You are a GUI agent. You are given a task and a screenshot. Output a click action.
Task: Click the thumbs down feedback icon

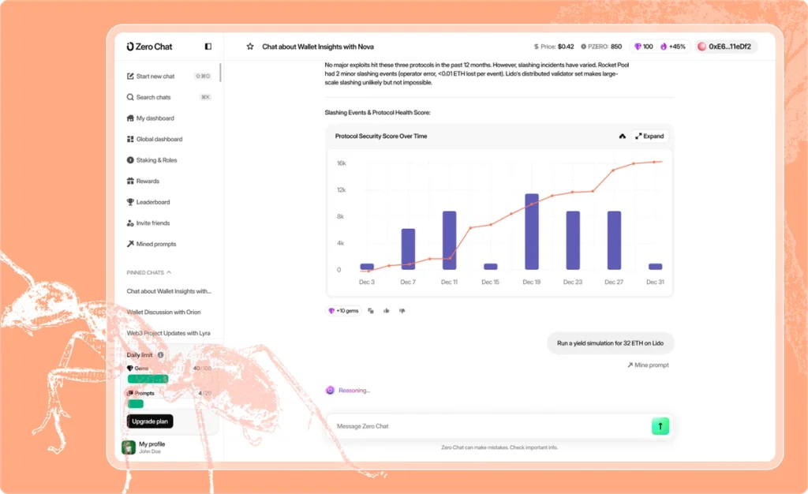point(402,311)
